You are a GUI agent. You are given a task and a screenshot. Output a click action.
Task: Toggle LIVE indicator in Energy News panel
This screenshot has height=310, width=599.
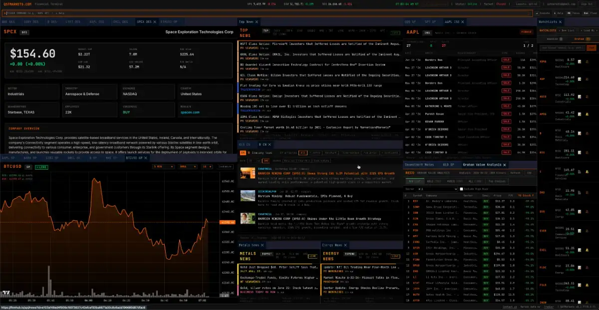point(395,256)
